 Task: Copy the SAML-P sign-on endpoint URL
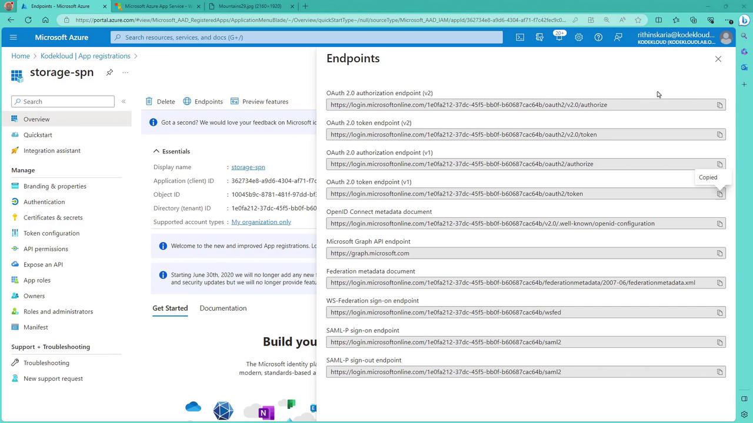point(719,343)
